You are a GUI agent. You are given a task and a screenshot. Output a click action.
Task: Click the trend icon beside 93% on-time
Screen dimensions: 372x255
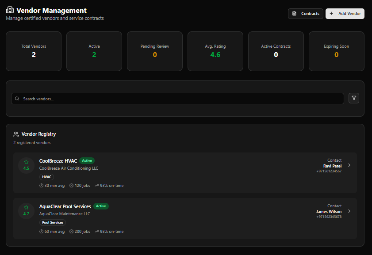pyautogui.click(x=96, y=186)
